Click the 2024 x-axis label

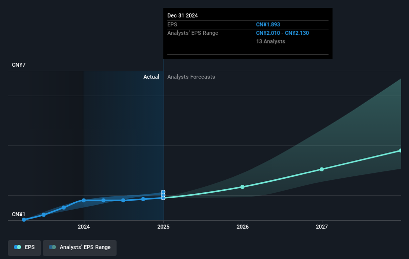[84, 227]
